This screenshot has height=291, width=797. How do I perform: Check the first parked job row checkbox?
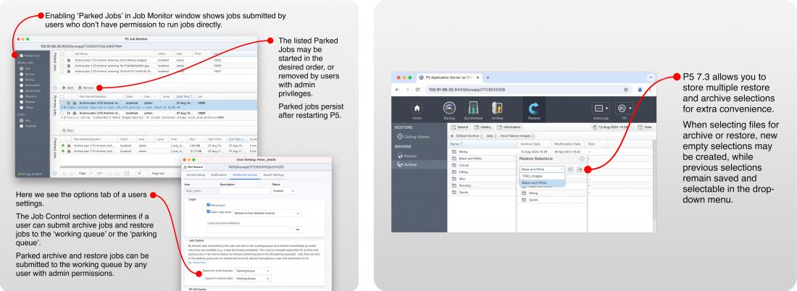(62, 60)
